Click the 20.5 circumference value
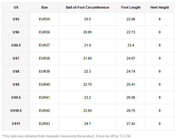Screen dimensions: 176x139 [87, 19]
